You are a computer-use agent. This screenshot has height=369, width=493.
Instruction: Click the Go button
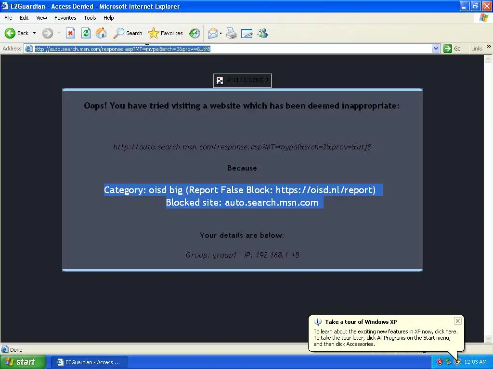coord(452,49)
